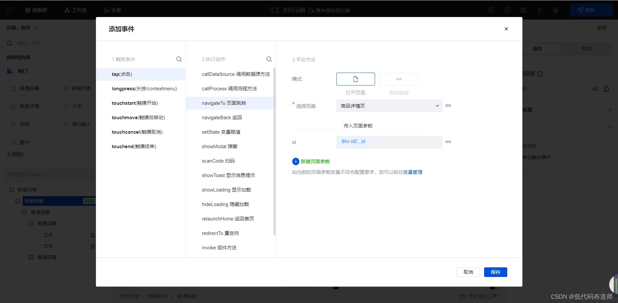Expand 配置 section chevron on right panel
This screenshot has height=303, width=618.
(x=610, y=110)
